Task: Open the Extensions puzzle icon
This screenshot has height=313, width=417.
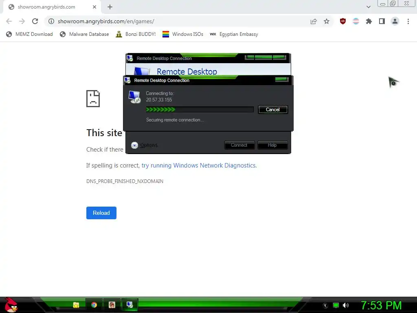Action: 369,21
